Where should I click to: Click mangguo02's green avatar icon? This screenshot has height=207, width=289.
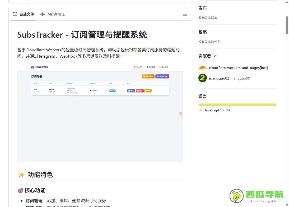point(202,78)
